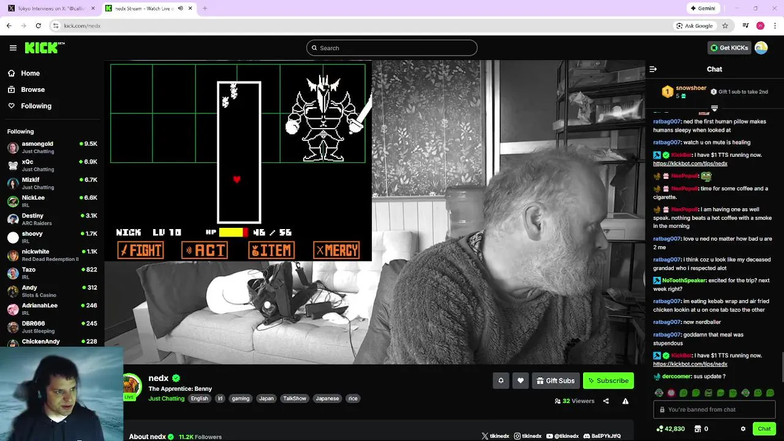The image size is (784, 441).
Task: Click the green Subscribe button
Action: pos(608,380)
